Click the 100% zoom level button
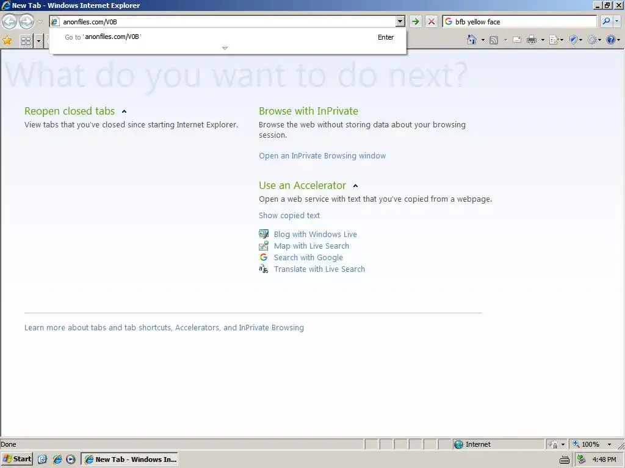The image size is (625, 468). pyautogui.click(x=586, y=444)
